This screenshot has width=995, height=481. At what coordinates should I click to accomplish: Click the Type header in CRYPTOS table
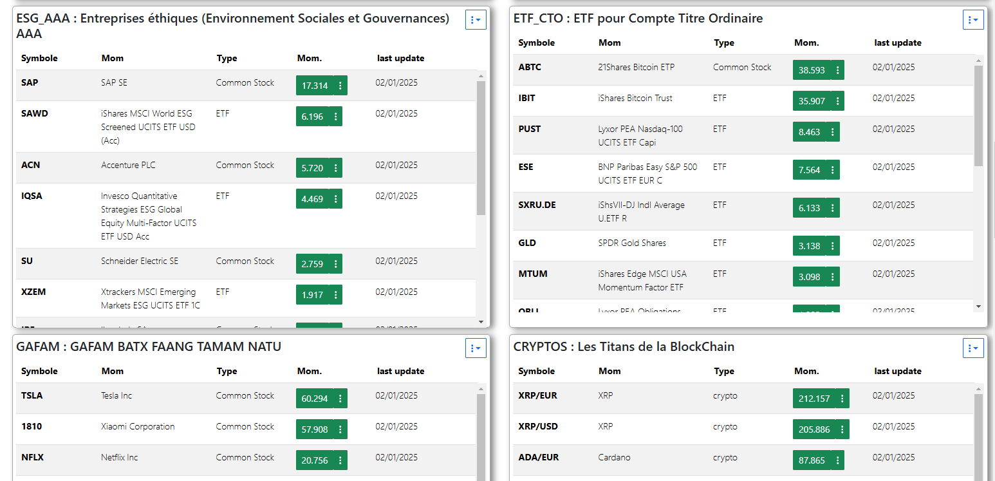click(x=724, y=371)
